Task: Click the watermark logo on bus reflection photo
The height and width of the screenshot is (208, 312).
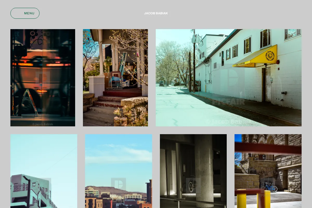Action: pyautogui.click(x=43, y=79)
